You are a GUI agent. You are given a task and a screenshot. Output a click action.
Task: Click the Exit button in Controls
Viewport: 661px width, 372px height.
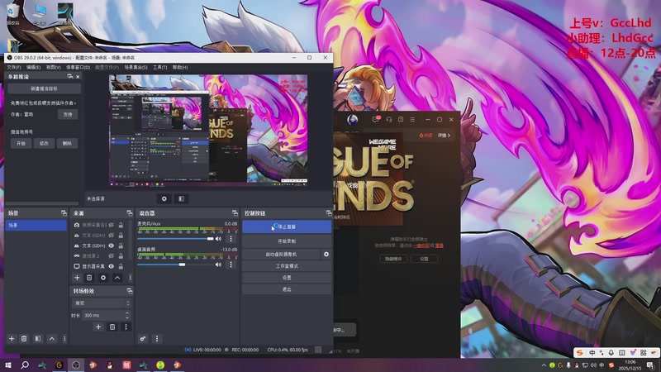[x=287, y=289]
